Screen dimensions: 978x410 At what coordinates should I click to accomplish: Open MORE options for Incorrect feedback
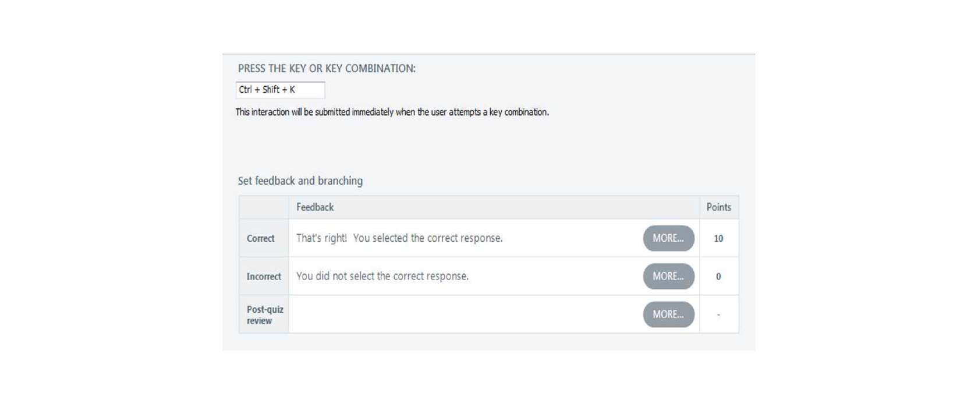(x=668, y=276)
